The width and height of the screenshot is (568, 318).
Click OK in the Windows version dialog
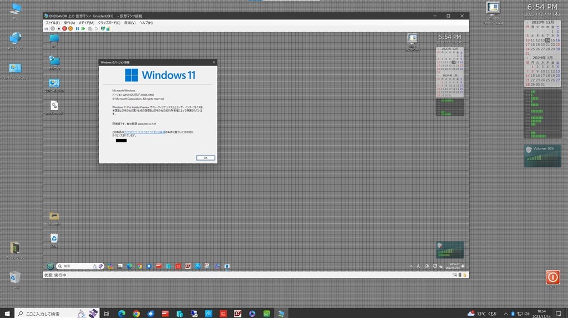coord(205,158)
